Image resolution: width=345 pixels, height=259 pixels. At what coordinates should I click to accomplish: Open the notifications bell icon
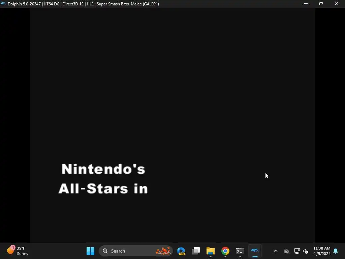click(x=336, y=251)
